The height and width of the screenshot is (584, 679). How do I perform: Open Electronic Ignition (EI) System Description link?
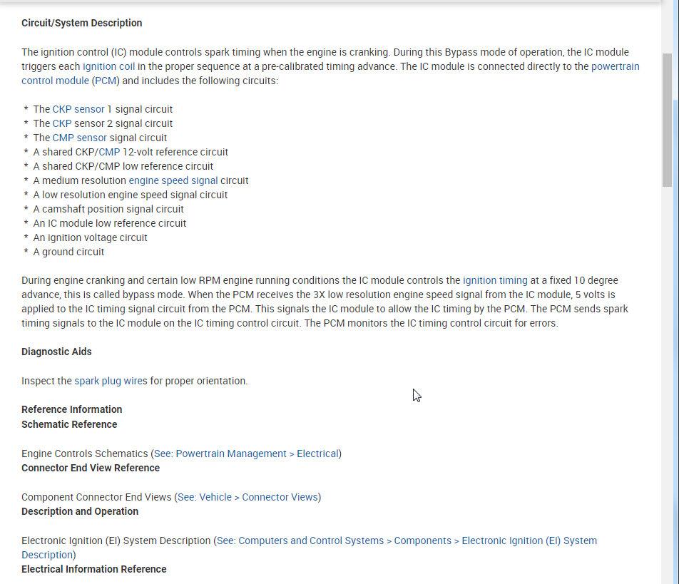pos(407,541)
